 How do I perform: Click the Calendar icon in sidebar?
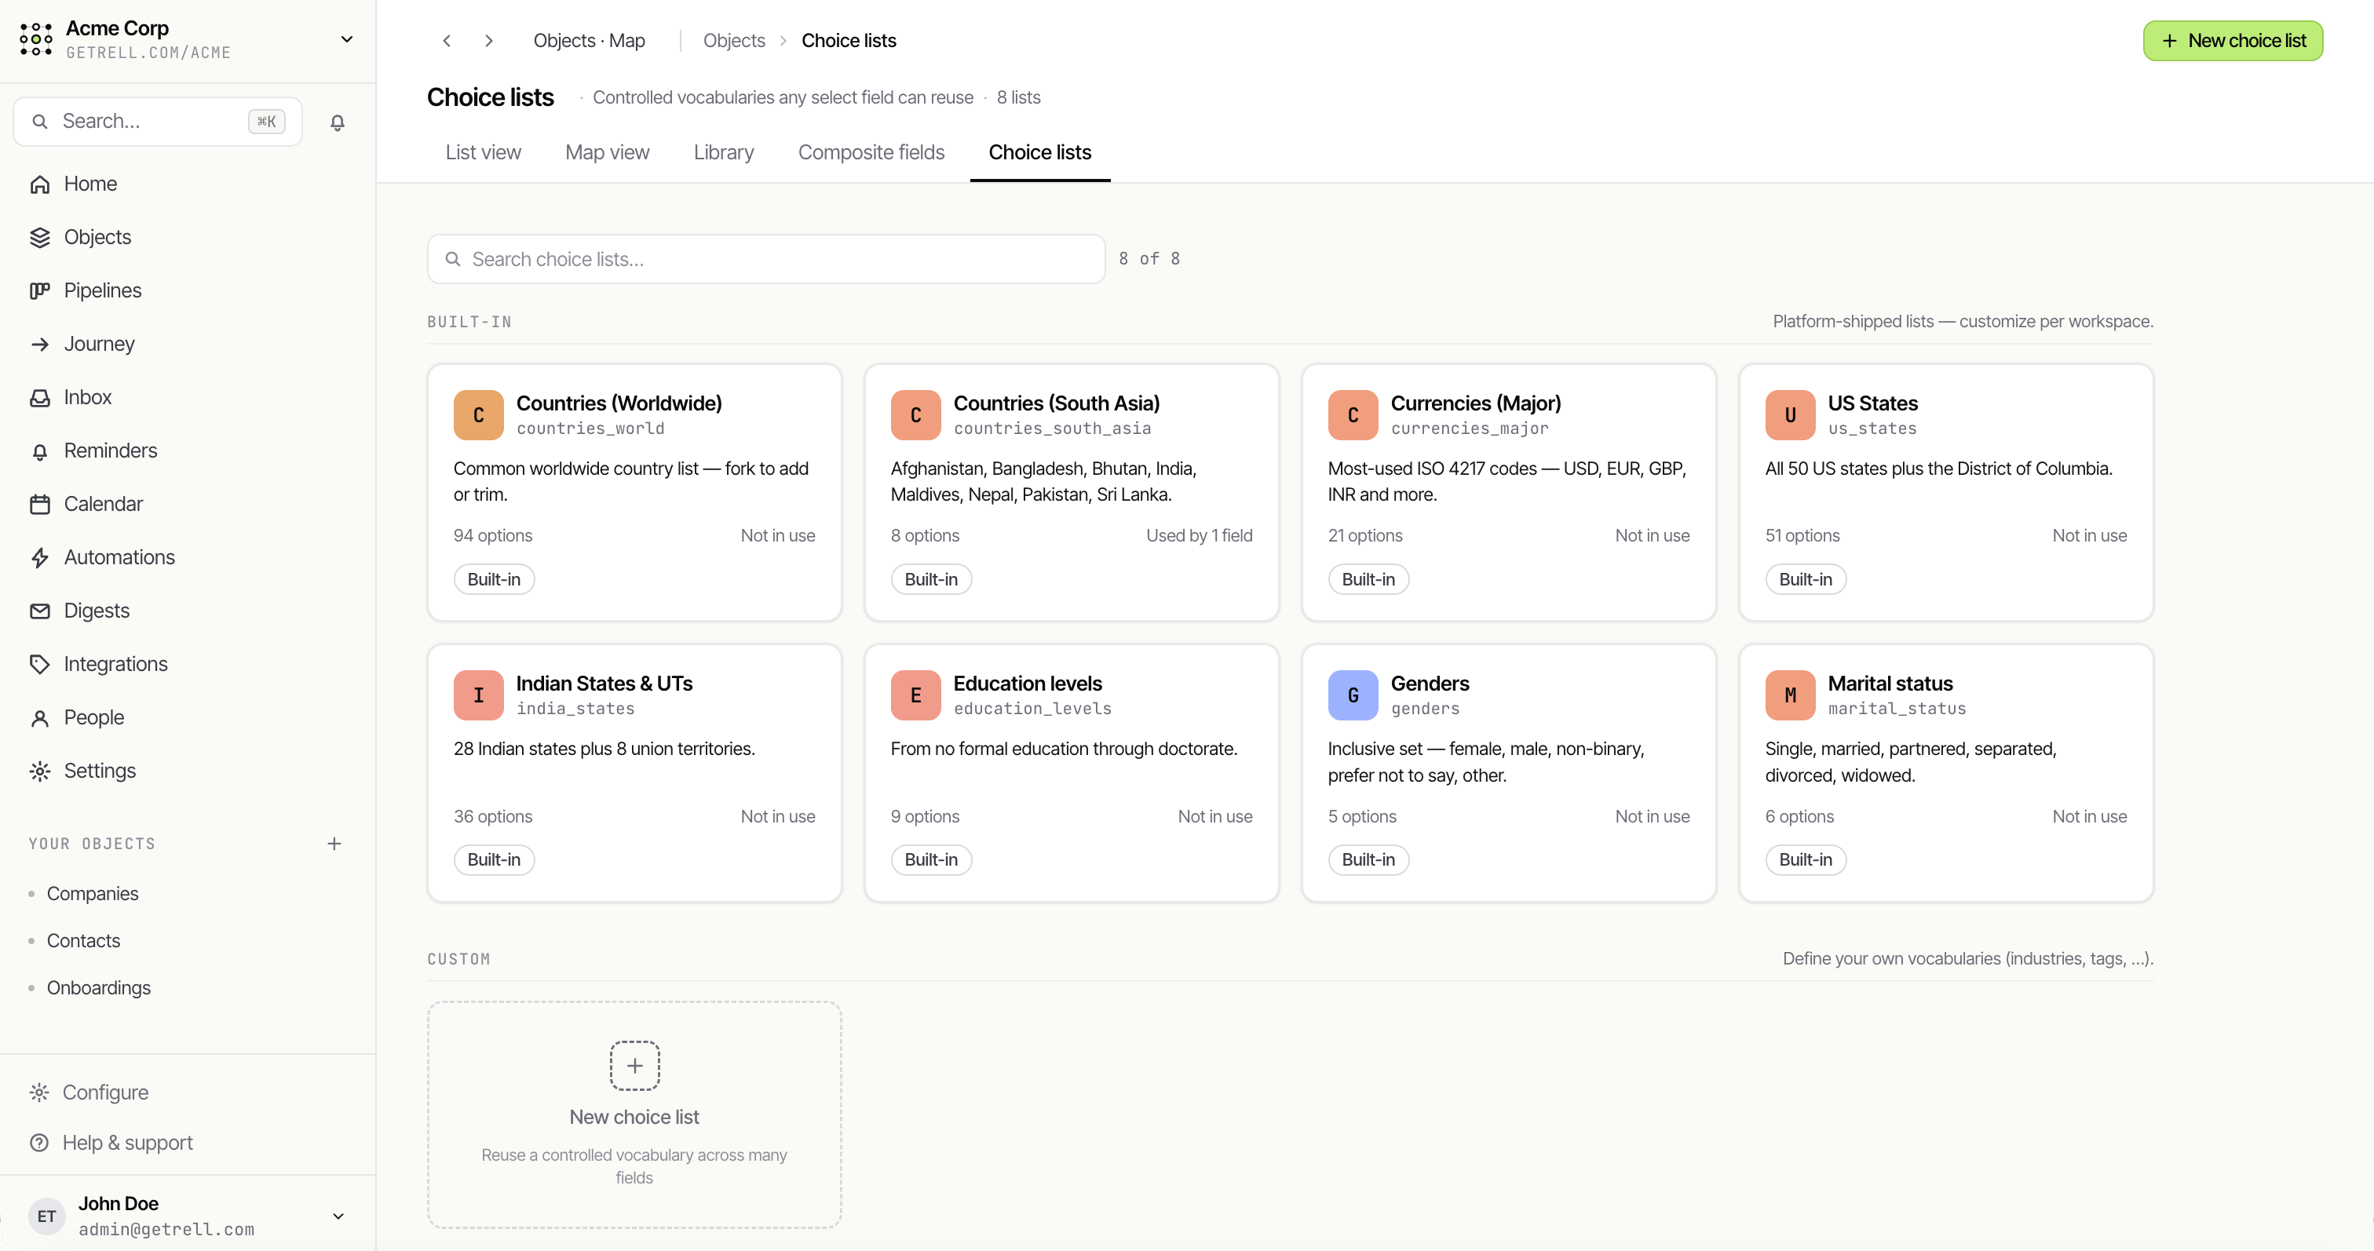(x=39, y=505)
